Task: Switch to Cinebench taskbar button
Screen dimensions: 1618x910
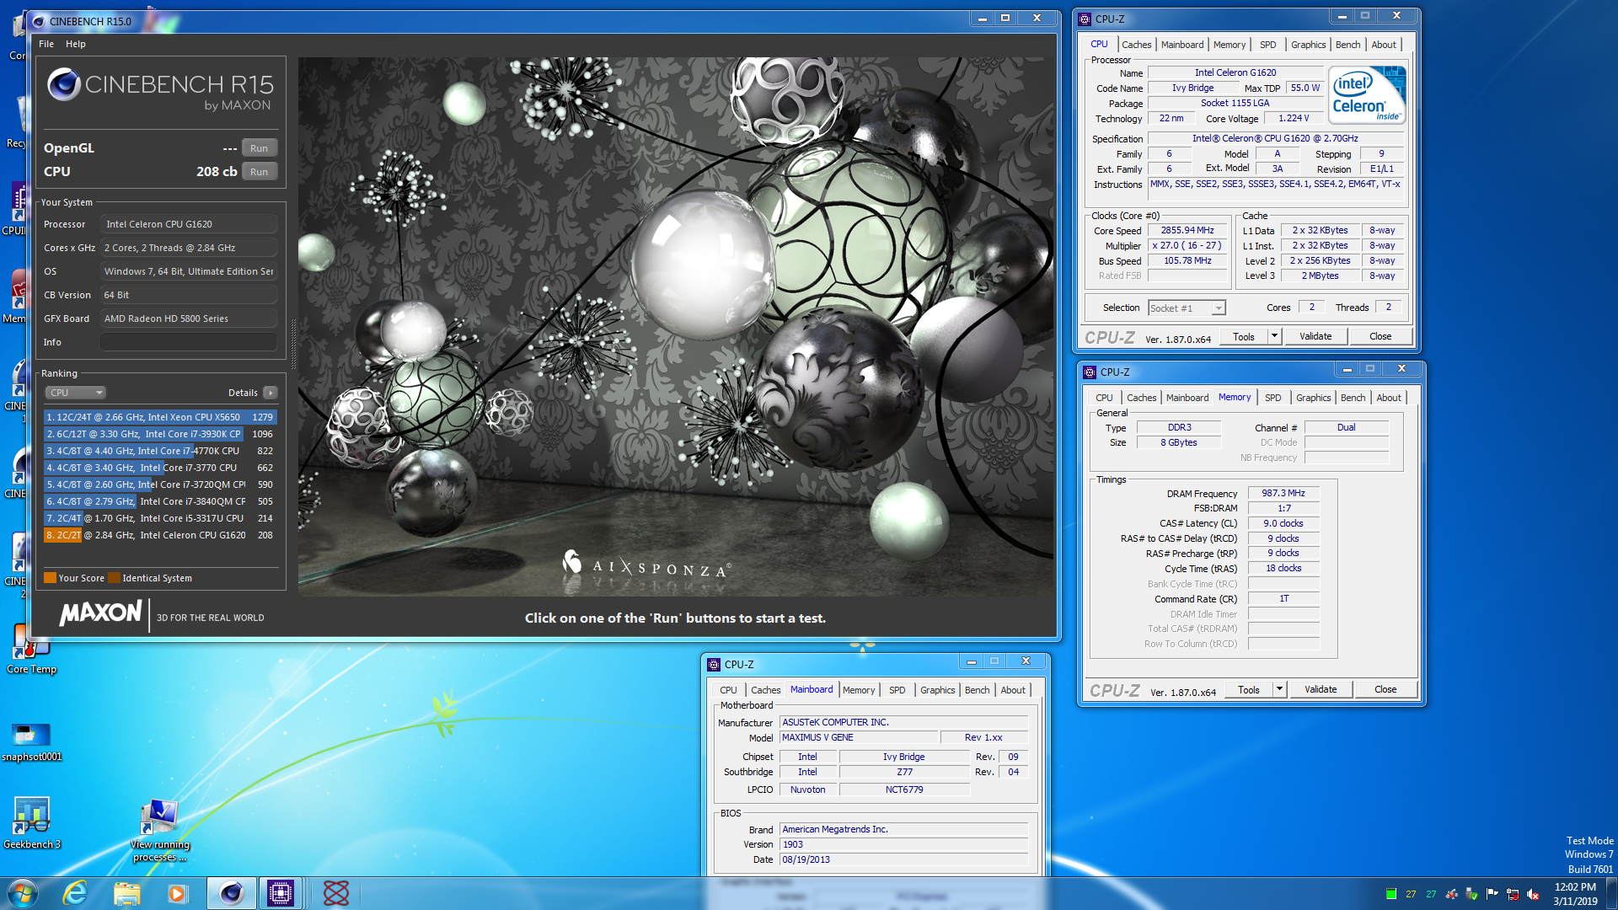Action: (x=231, y=893)
